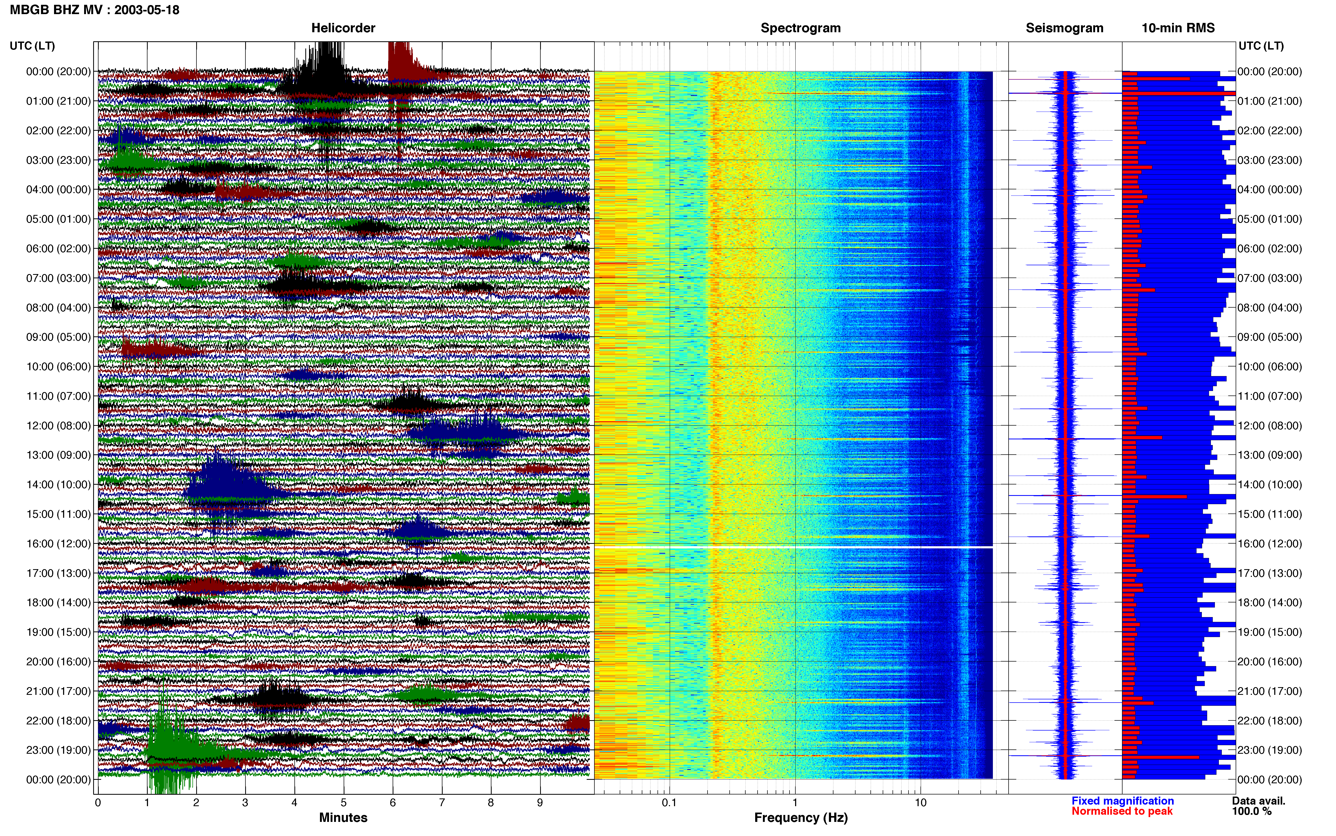Viewport: 1336px width, 836px height.
Task: Click the 'Data avail.' label
Action: click(x=1259, y=801)
